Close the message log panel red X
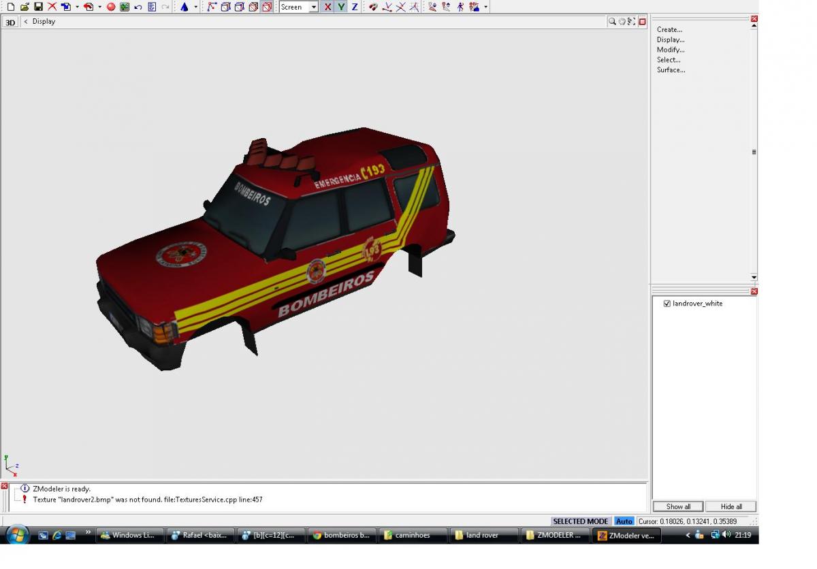817x569 pixels. coord(5,486)
